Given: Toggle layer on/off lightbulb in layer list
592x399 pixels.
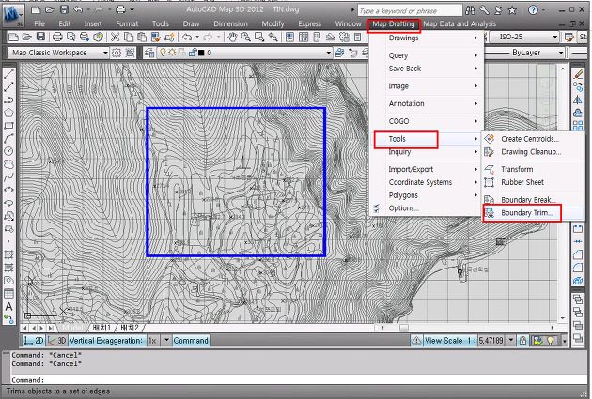Looking at the screenshot, I should click(163, 53).
